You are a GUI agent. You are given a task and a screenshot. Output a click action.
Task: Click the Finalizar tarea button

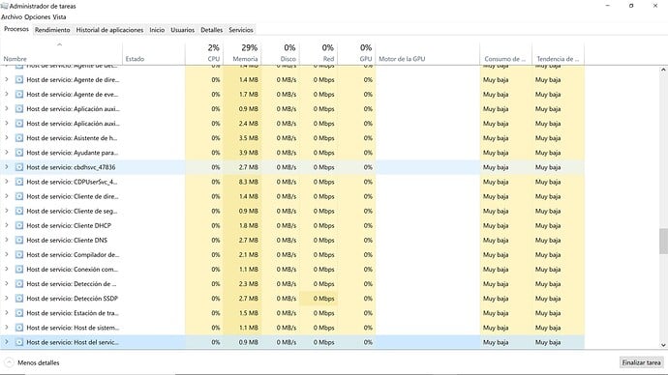click(x=641, y=362)
